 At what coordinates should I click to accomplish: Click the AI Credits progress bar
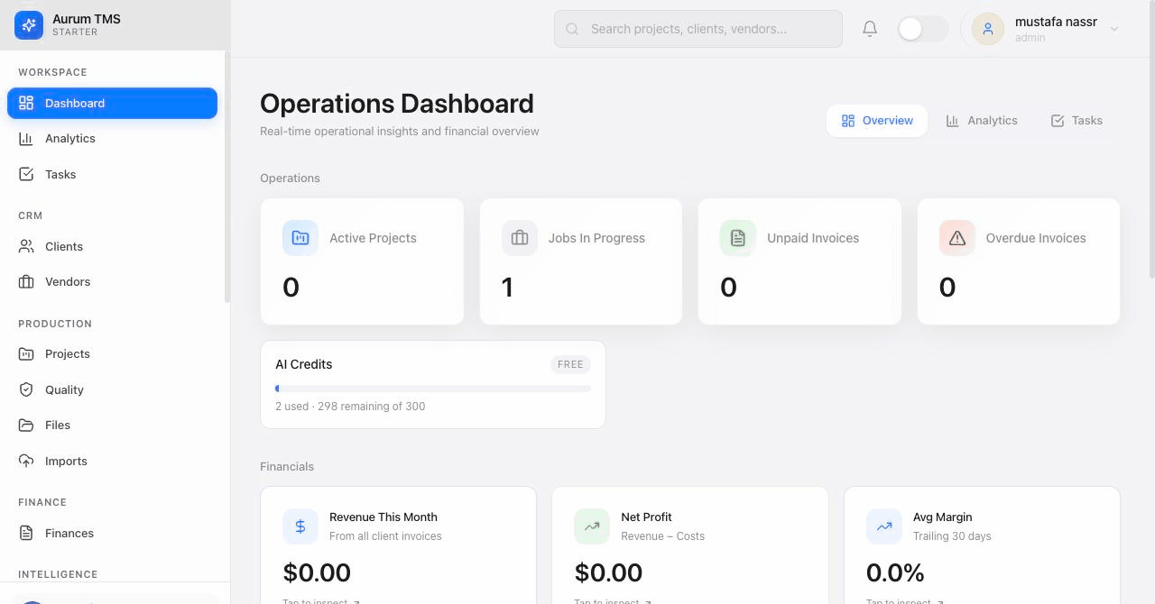point(433,389)
